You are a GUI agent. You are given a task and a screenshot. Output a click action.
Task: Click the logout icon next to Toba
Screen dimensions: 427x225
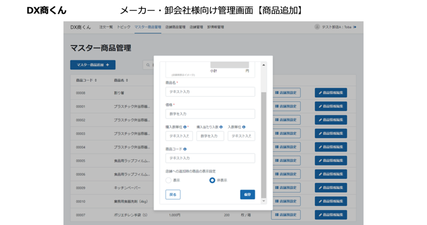(x=355, y=27)
